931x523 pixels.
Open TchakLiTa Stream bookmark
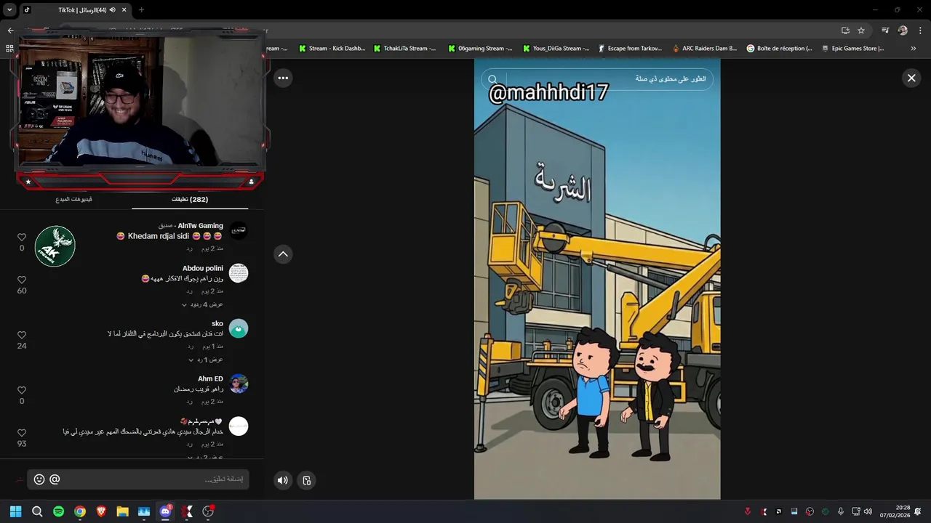[404, 49]
